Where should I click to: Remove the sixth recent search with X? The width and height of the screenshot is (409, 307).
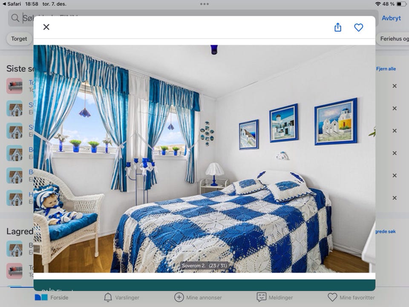tap(395, 198)
